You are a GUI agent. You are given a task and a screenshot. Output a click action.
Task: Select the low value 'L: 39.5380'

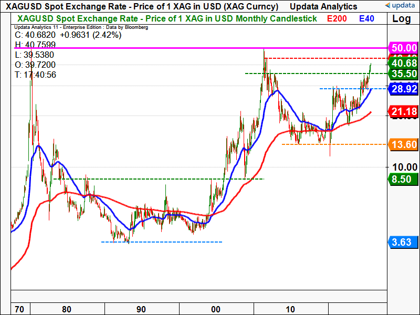(34, 55)
